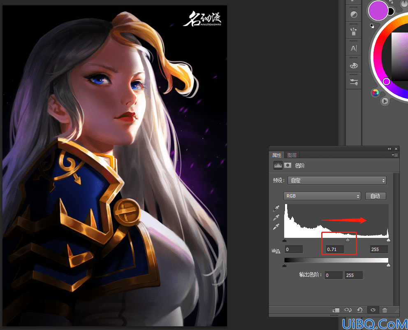
Task: Click the shadow input field showing 0
Action: 294,249
